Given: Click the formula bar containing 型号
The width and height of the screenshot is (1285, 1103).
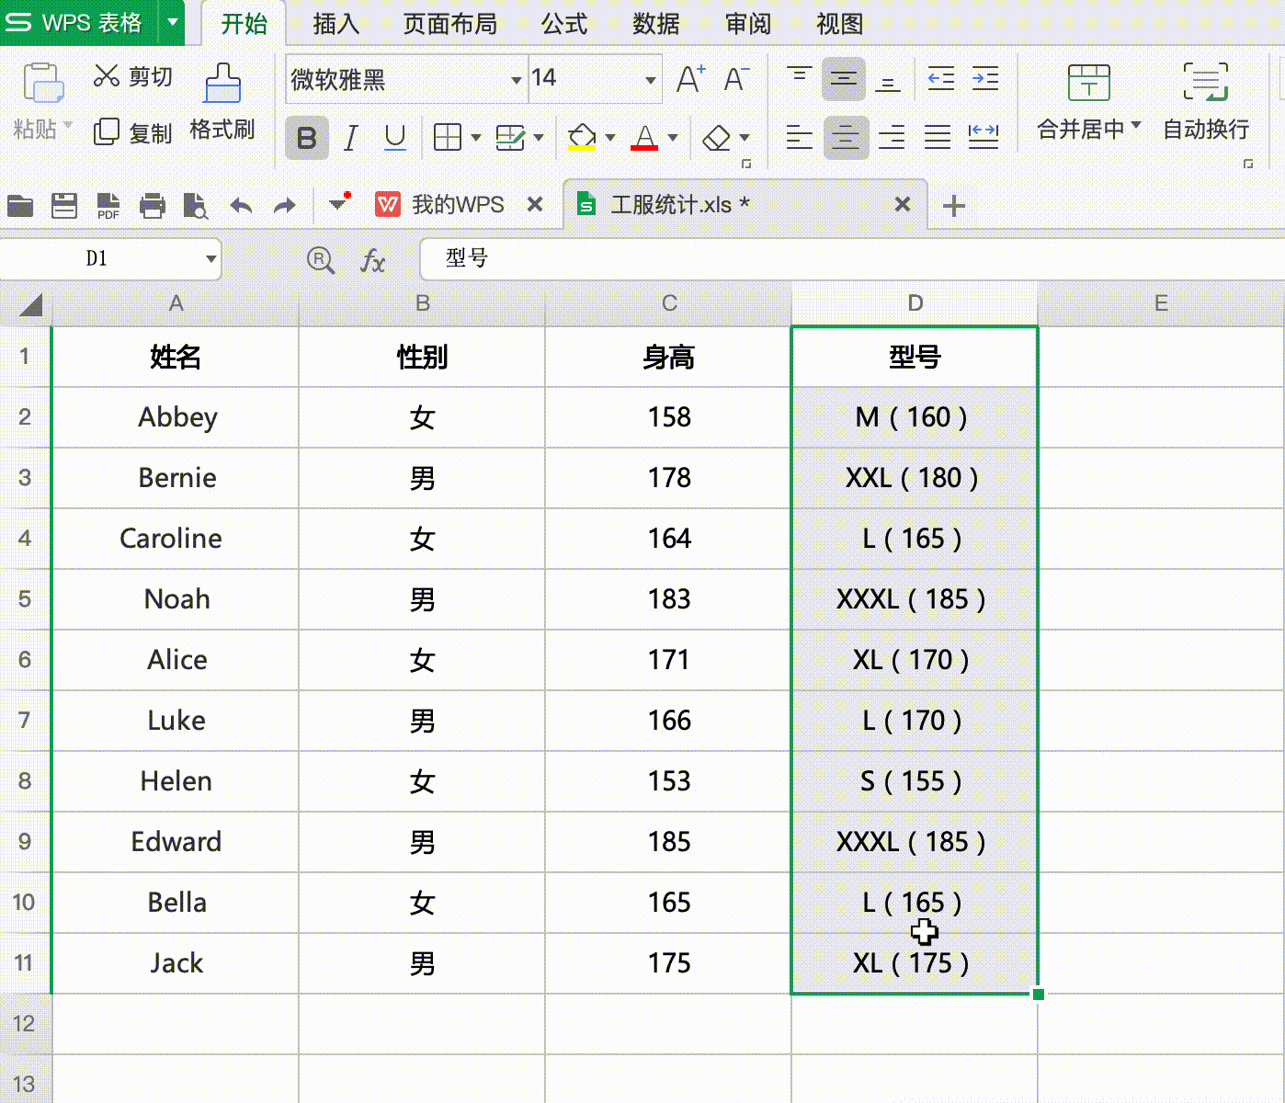Looking at the screenshot, I should pos(851,258).
